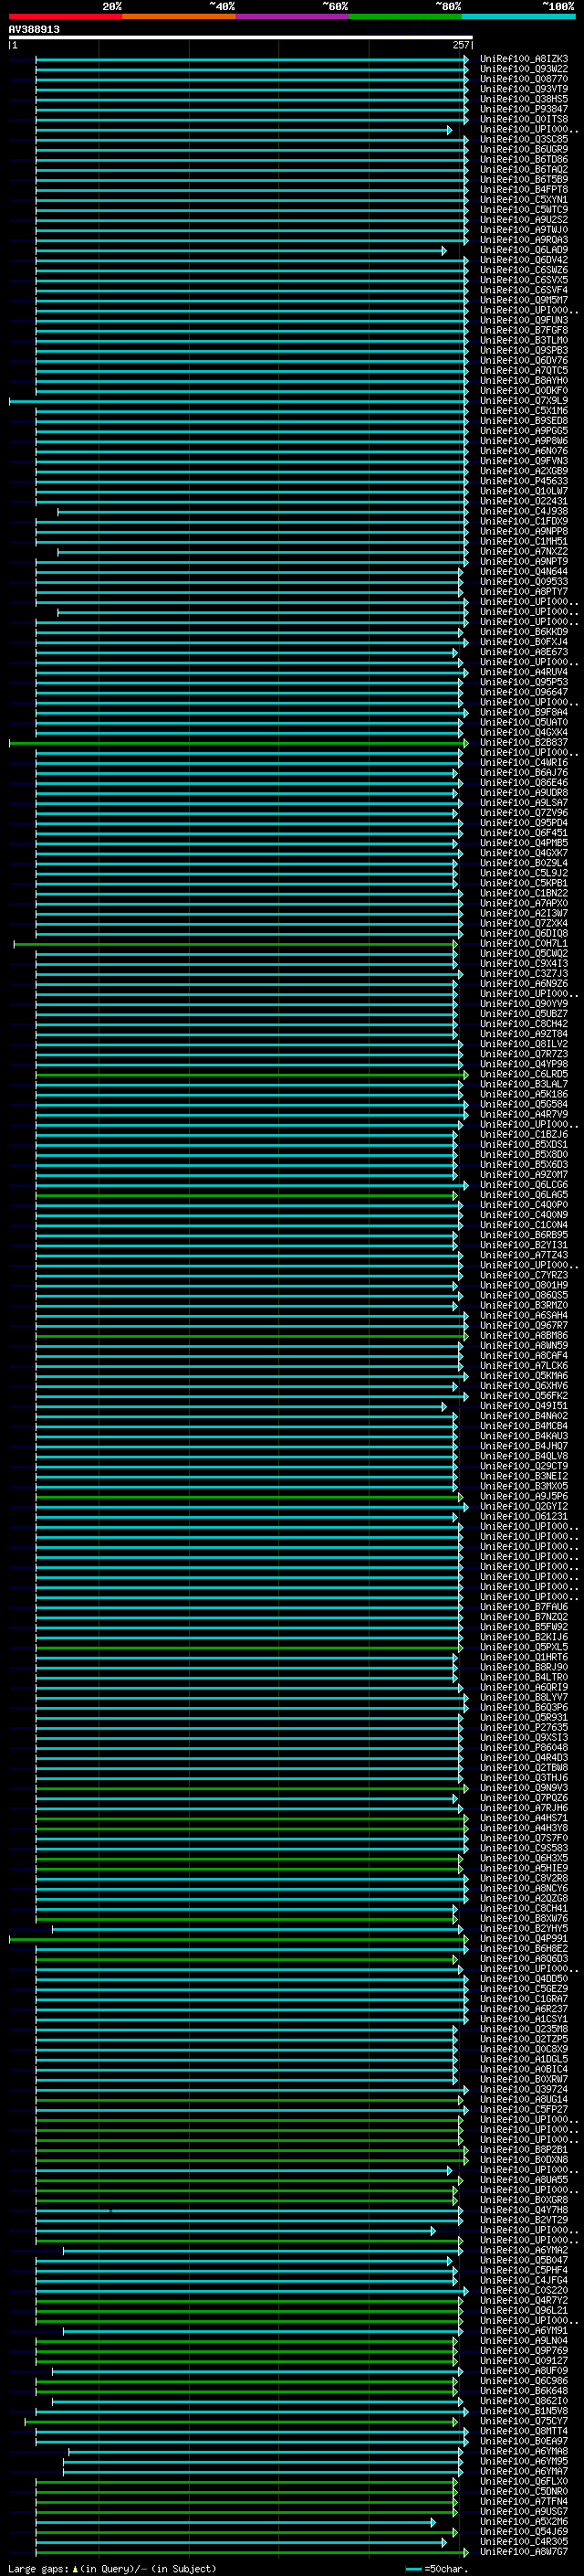Open hit UniRef100_Q93W22
This screenshot has width=584, height=2576.
524,69
